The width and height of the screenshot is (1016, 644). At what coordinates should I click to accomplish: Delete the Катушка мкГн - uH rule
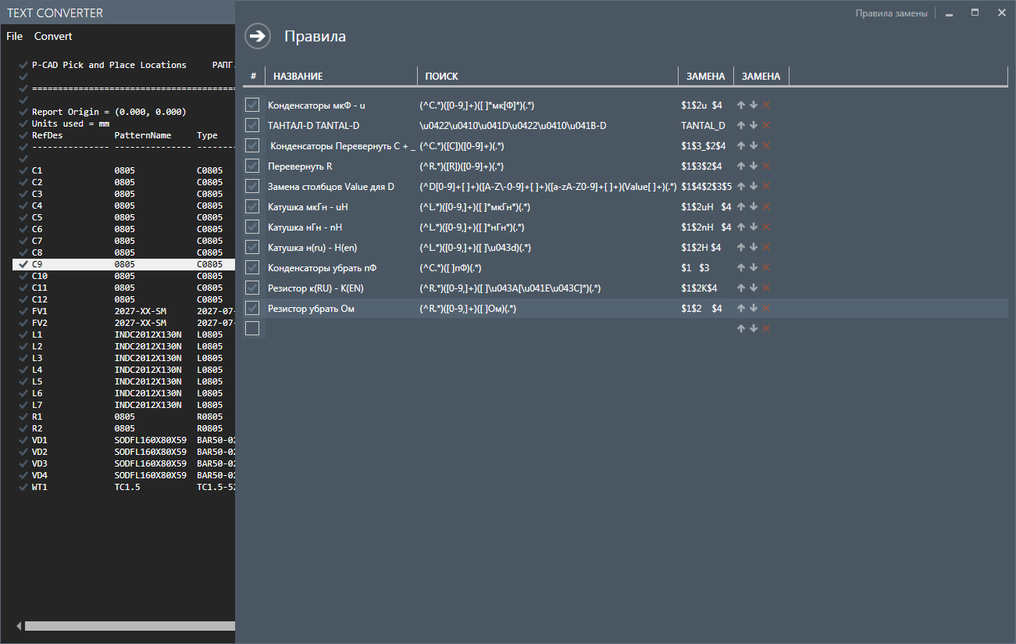[x=766, y=206]
